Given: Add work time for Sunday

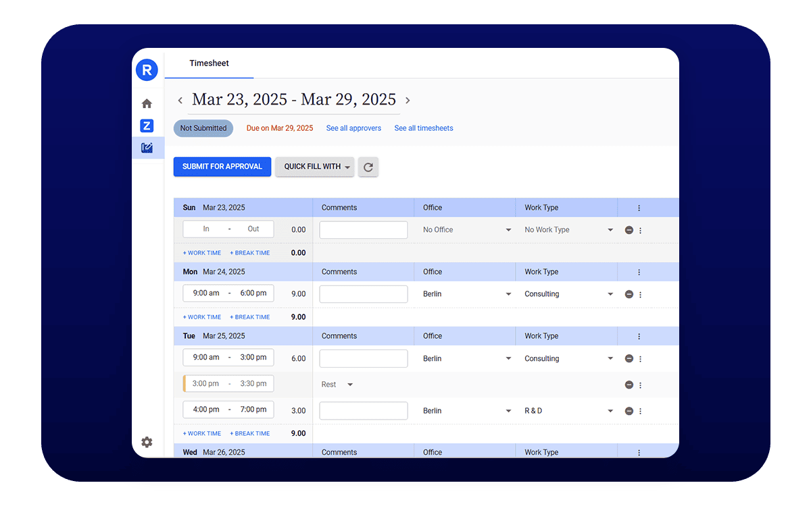Looking at the screenshot, I should click(x=202, y=253).
